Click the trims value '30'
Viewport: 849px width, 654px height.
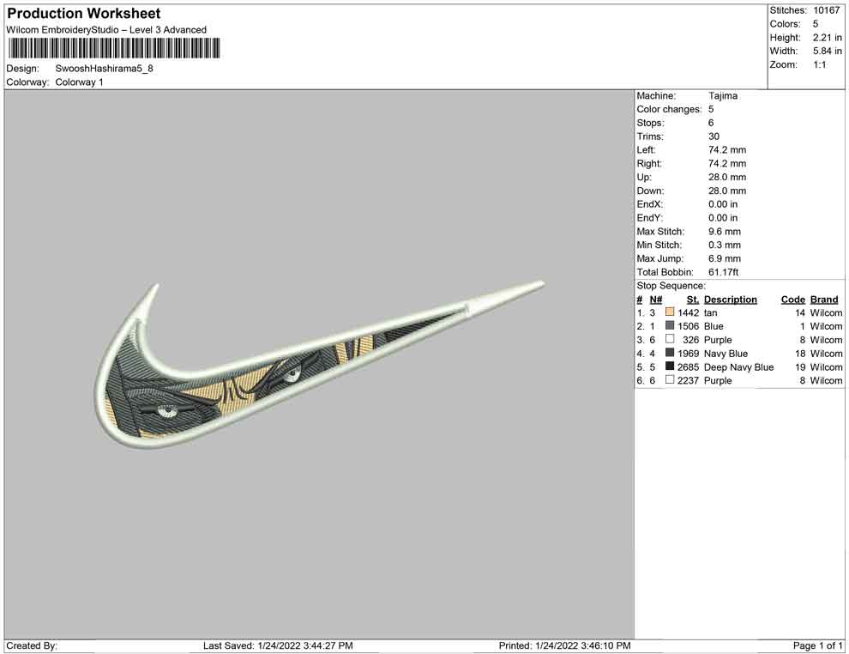point(714,136)
